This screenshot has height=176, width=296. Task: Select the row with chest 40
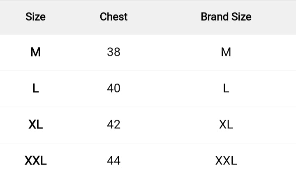(x=164, y=88)
